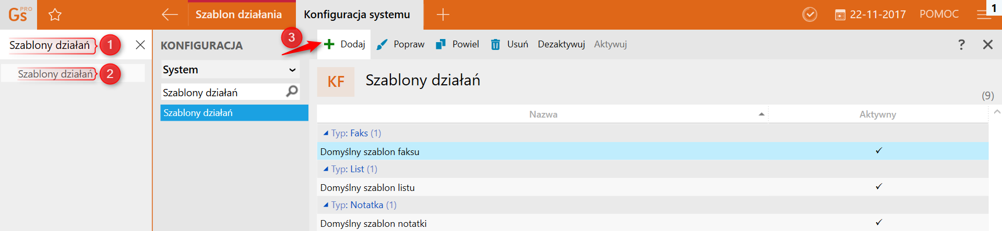Click Dodaj to add a template
The image size is (1002, 231).
344,44
